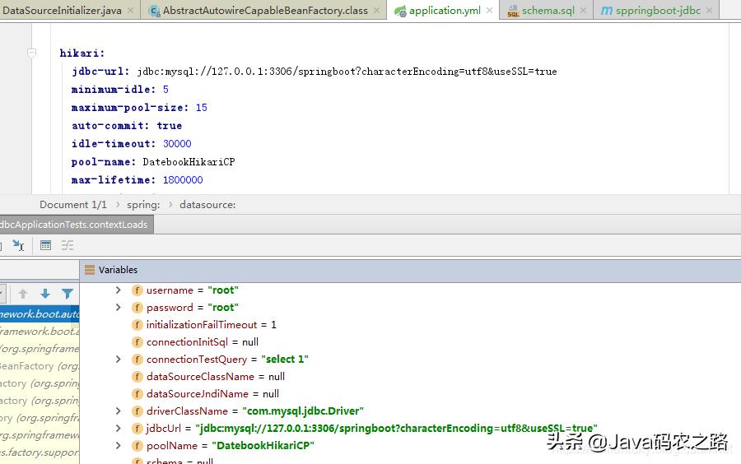Click the Trace Current Stream Chain icon

pyautogui.click(x=68, y=245)
